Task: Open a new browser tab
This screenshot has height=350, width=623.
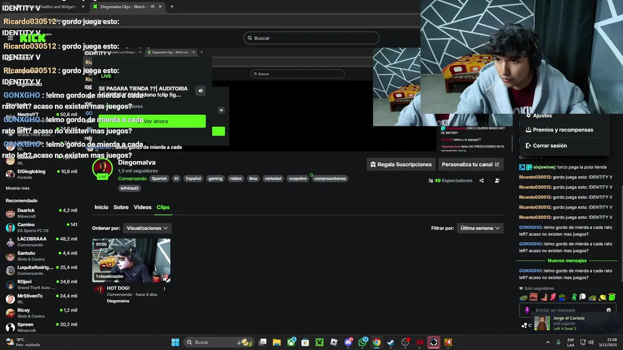Action: click(172, 7)
